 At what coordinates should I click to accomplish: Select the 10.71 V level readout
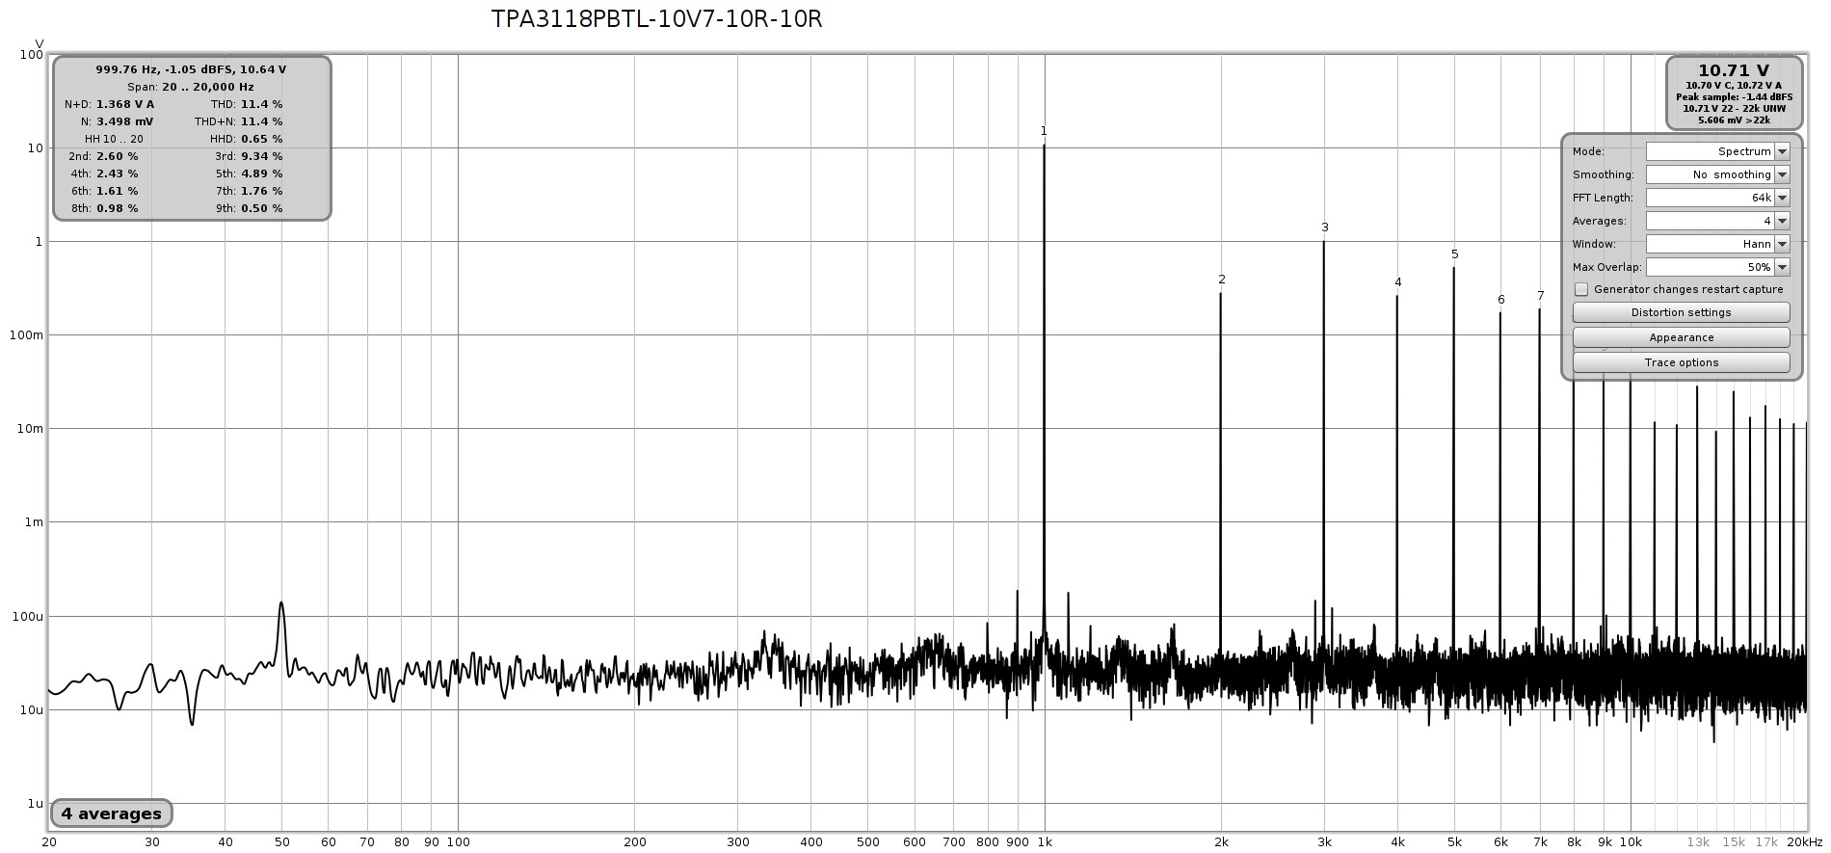(1734, 70)
